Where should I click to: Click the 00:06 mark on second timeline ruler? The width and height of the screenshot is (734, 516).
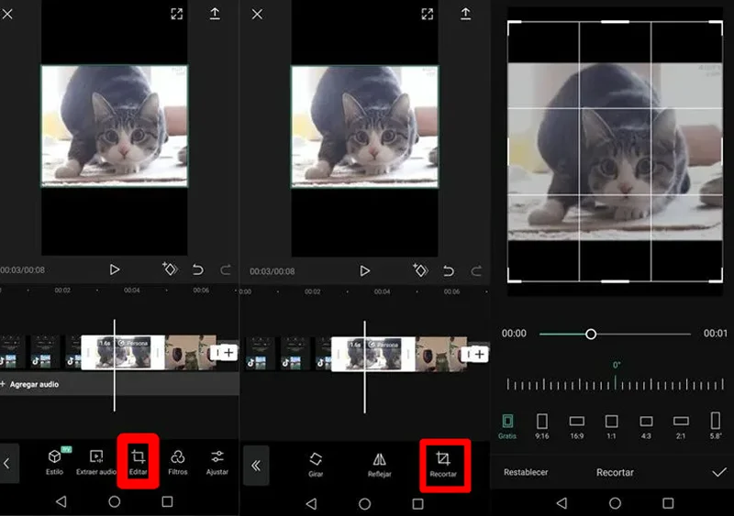point(451,291)
